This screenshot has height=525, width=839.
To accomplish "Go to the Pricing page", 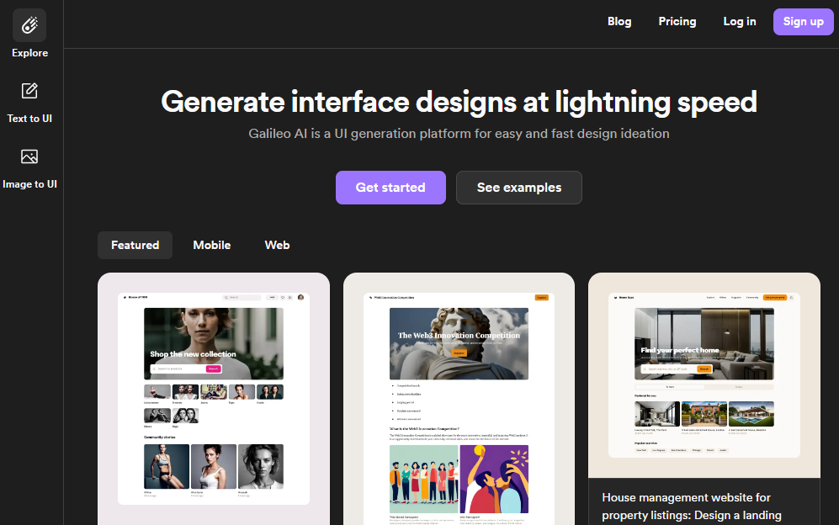I will [677, 21].
